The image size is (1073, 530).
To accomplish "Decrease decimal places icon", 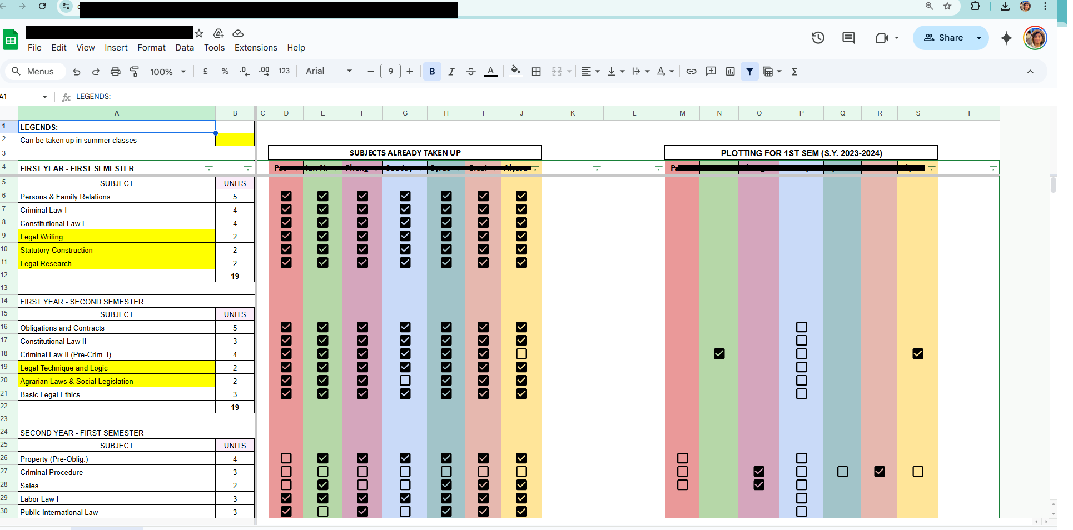I will point(245,71).
